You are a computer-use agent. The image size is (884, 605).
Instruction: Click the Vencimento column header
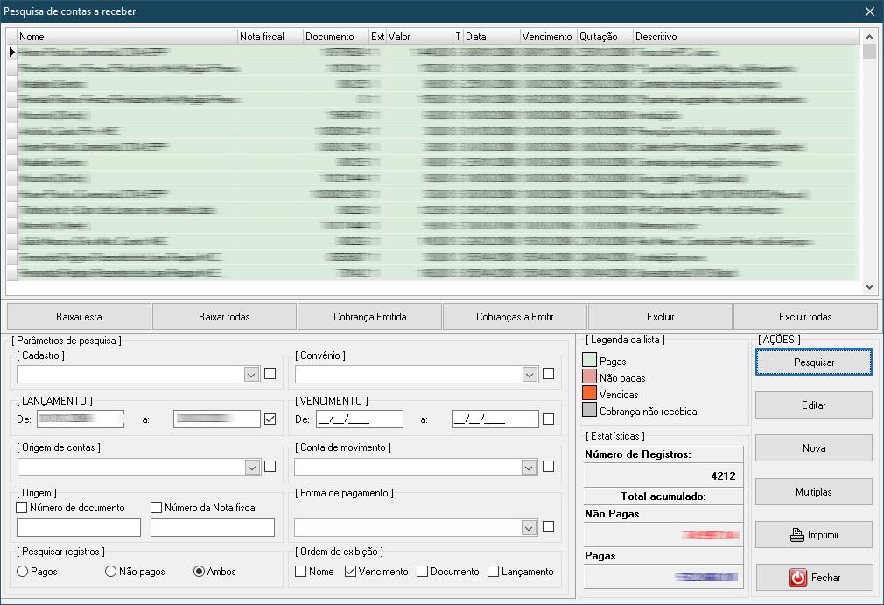point(547,37)
